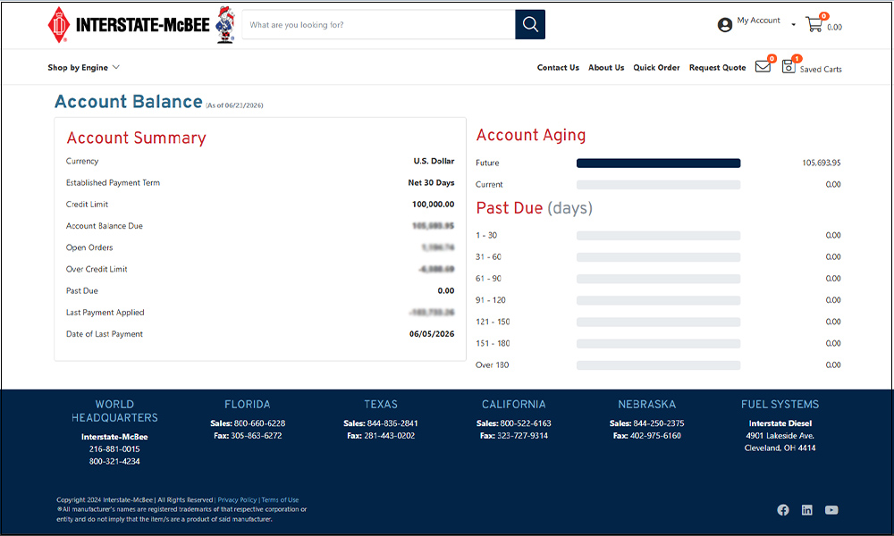Click the My Account user avatar icon
894x536 pixels.
pos(725,25)
